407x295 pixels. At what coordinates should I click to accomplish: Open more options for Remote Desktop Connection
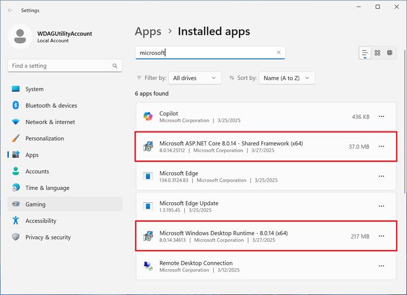click(381, 266)
